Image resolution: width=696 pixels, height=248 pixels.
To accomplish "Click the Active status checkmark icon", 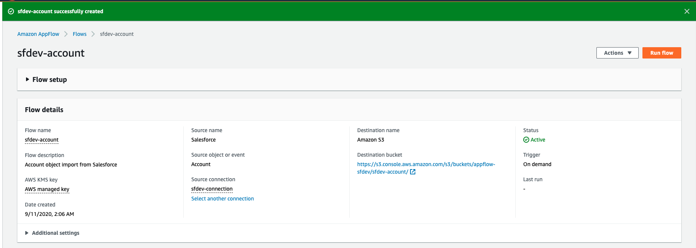I will coord(526,140).
